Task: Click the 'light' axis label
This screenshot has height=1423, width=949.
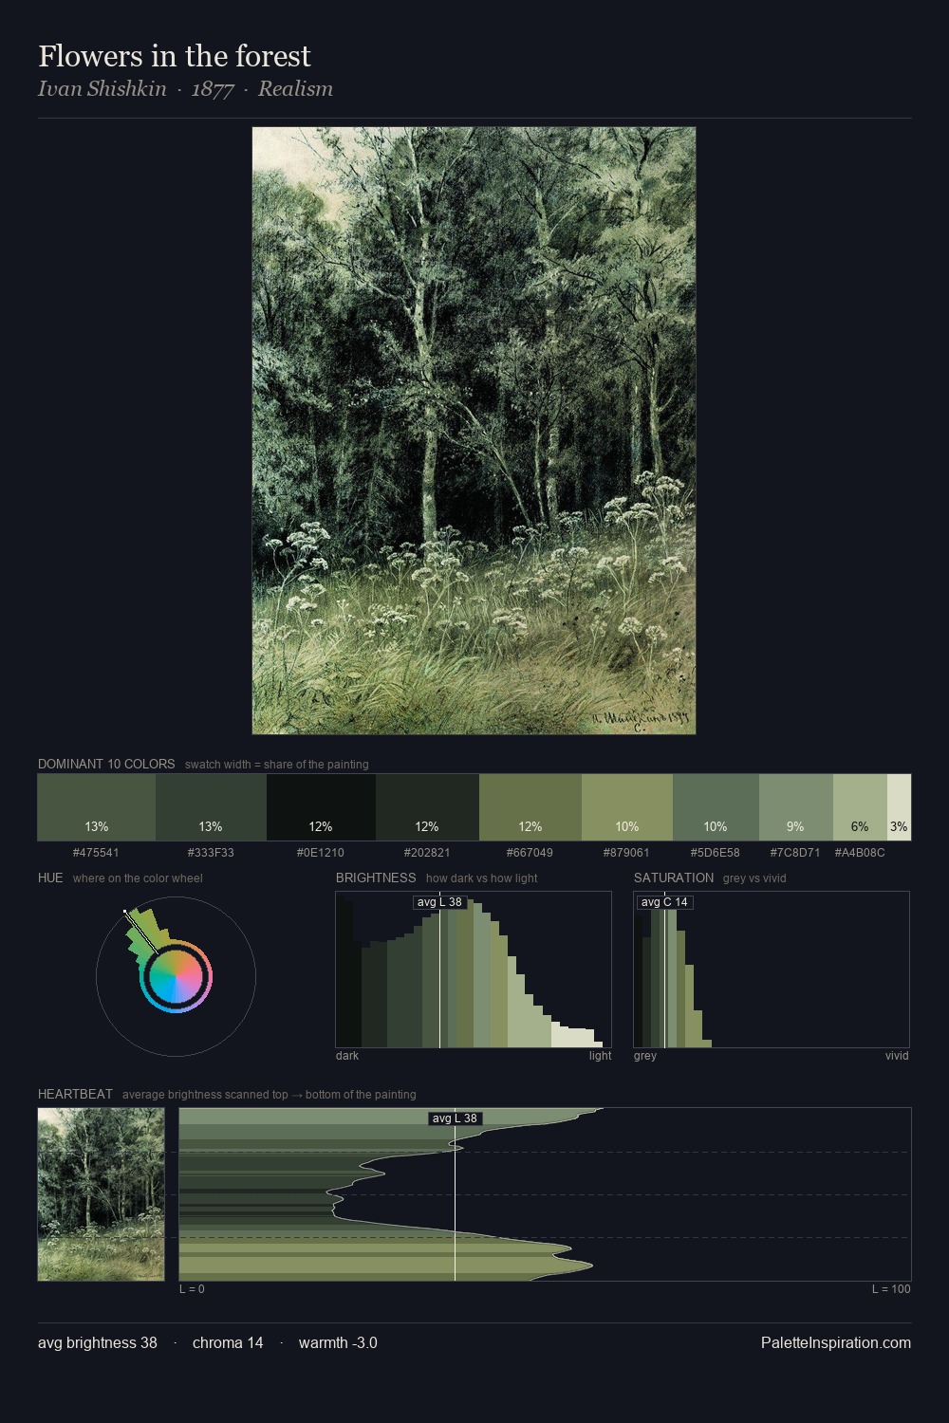Action: pos(600,1056)
